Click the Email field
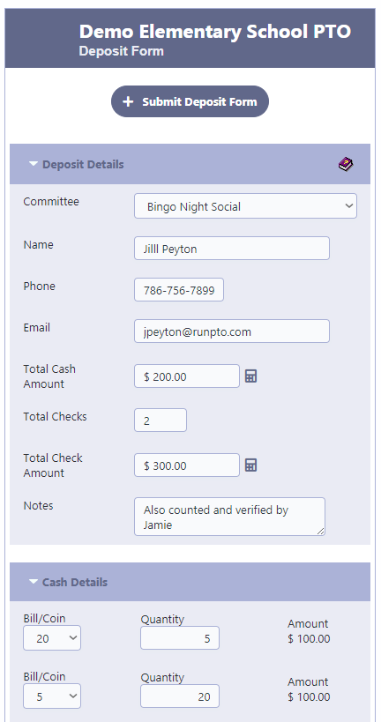 pos(232,331)
